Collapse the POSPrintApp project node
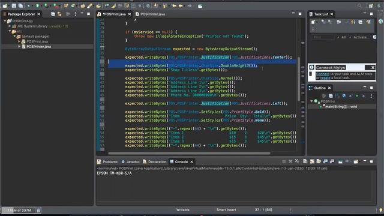 (x=5, y=21)
